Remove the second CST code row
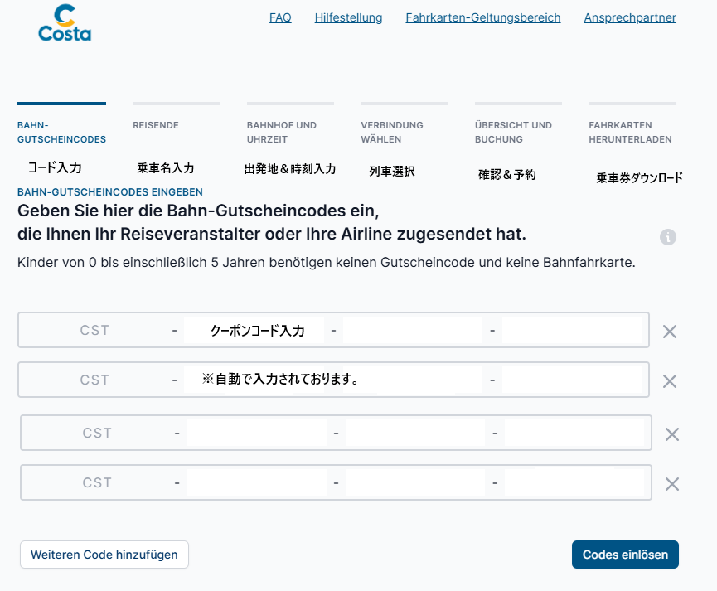Screen dimensions: 717x591 [670, 381]
